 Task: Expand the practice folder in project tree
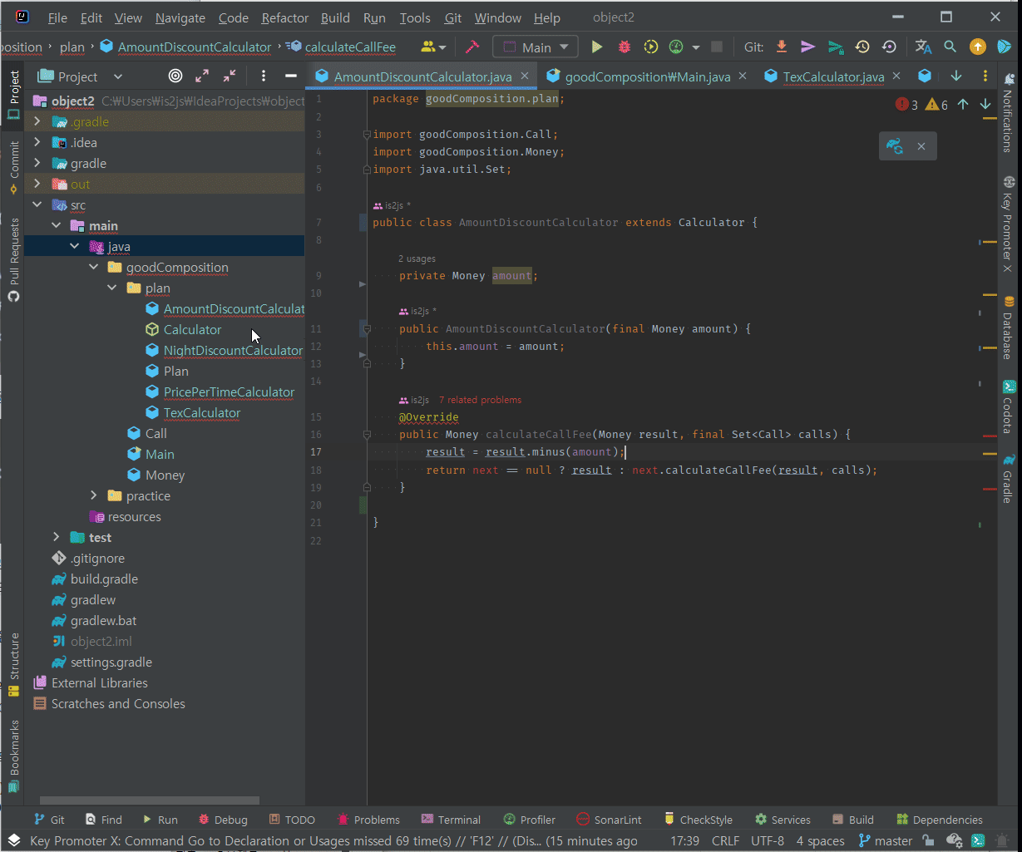94,496
